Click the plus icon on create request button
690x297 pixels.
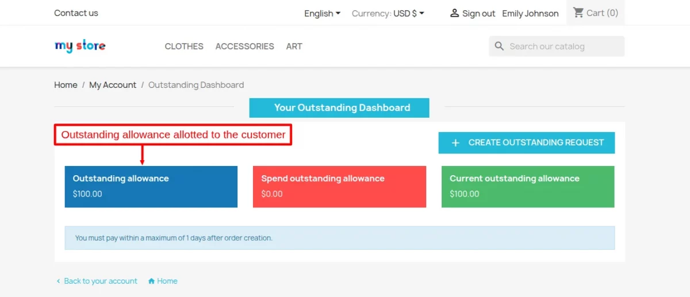coord(455,143)
